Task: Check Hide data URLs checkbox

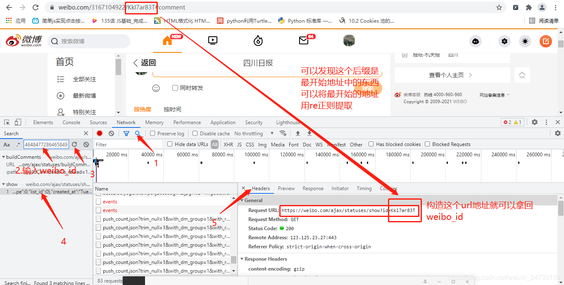Action: click(170, 144)
